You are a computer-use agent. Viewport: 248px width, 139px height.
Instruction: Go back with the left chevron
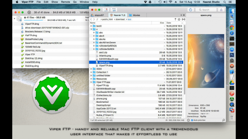click(x=91, y=19)
